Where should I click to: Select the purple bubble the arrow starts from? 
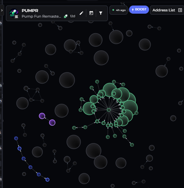(x=52, y=123)
